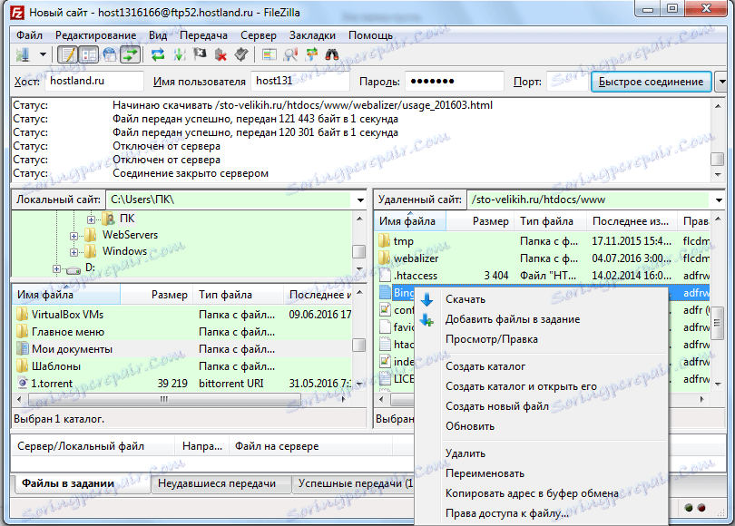Image resolution: width=735 pixels, height=526 pixels.
Task: Click the Быстрое соединение button
Action: [652, 82]
